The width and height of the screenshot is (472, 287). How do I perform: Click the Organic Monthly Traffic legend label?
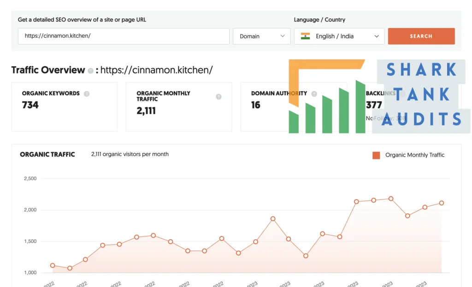pos(415,155)
